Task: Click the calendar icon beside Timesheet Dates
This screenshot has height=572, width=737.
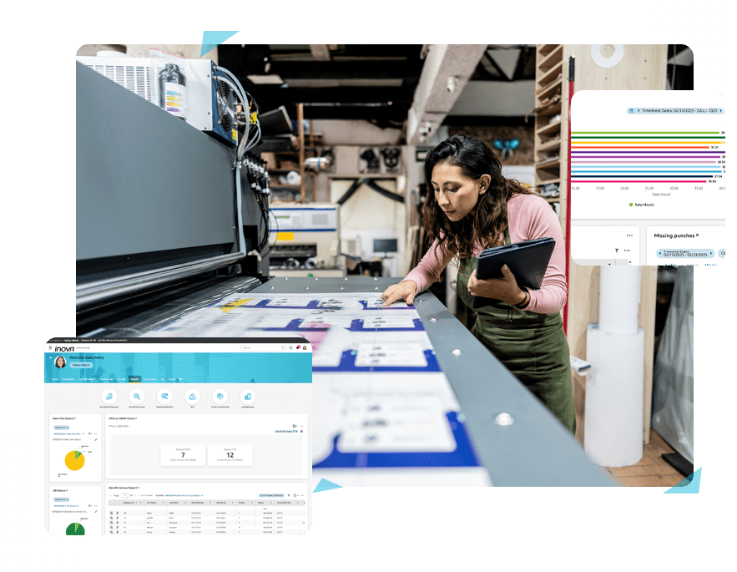Action: click(x=631, y=110)
